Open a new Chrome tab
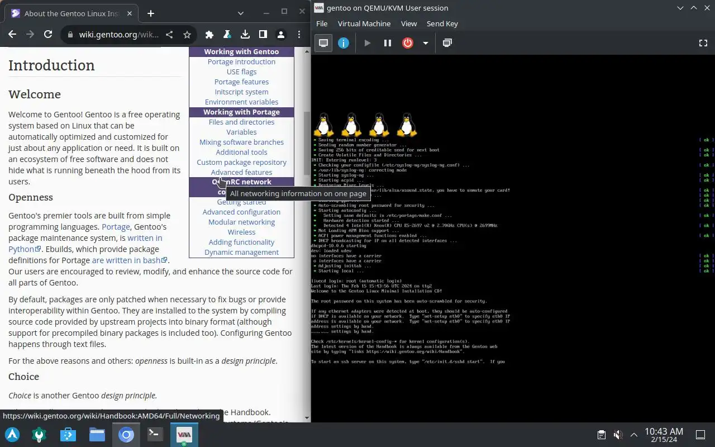Viewport: 715px width, 447px height. [x=150, y=13]
